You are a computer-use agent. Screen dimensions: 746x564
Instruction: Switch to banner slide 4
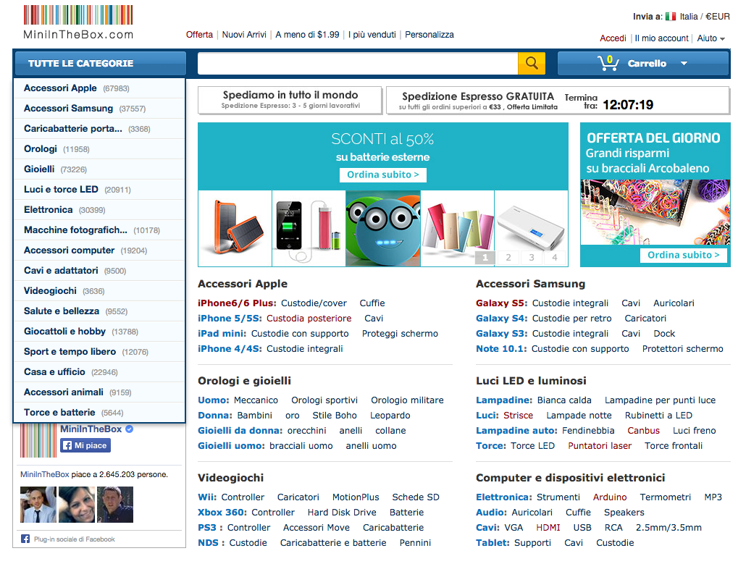555,257
